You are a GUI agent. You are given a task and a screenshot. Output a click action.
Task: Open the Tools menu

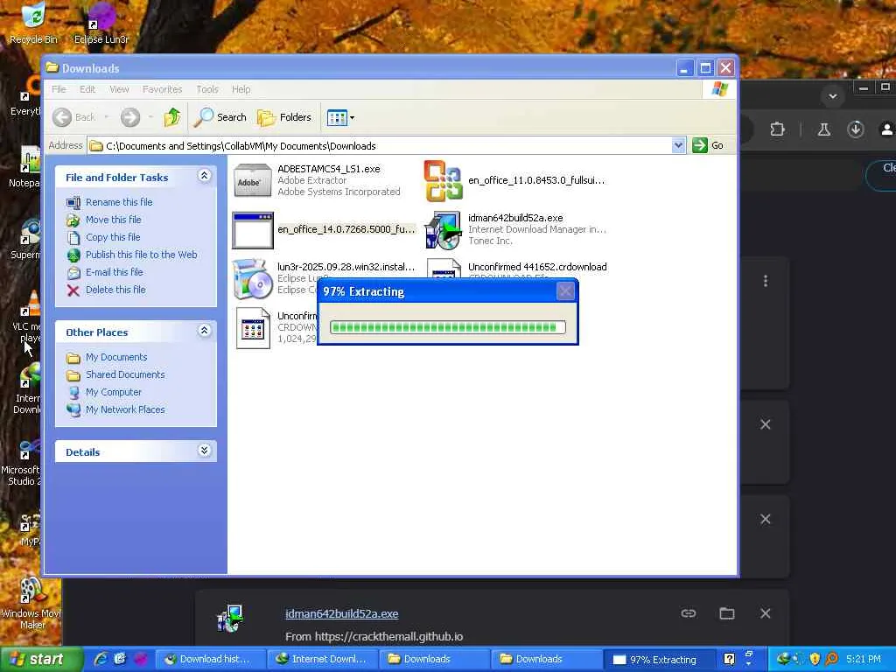pos(206,89)
